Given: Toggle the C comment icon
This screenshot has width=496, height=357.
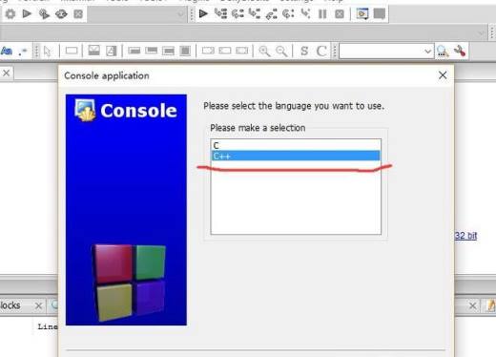Looking at the screenshot, I should click(x=321, y=51).
